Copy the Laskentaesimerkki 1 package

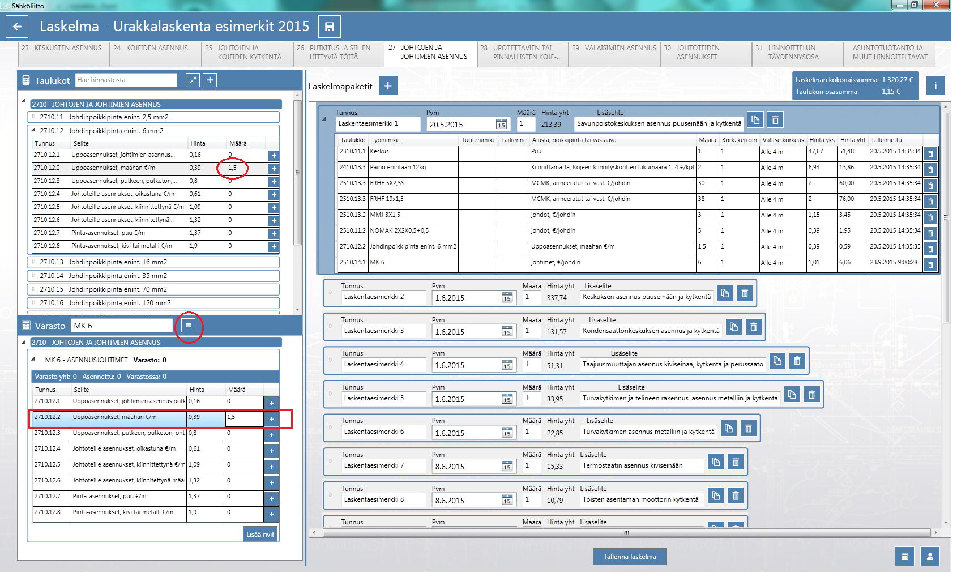pos(755,120)
